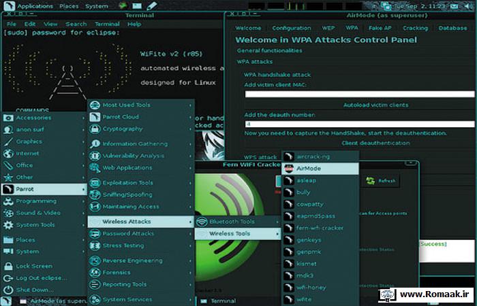Open the Applications menu in top panel
The image size is (477, 306).
click(35, 6)
